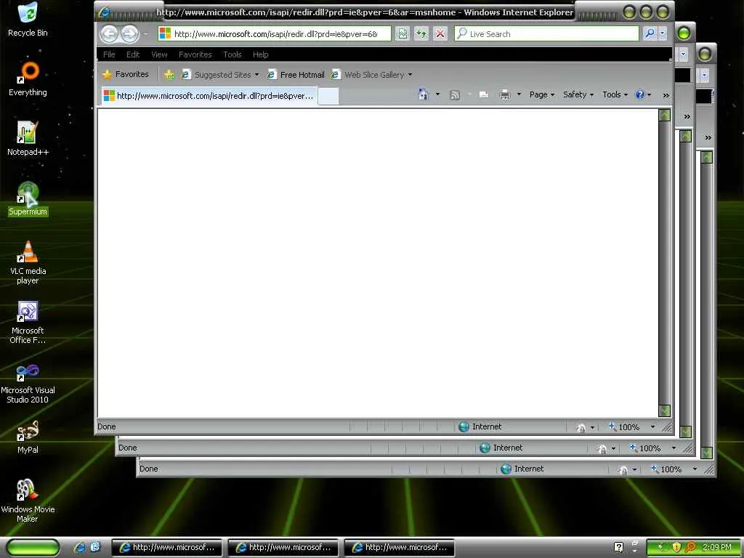Click the Compatibility View icon
The height and width of the screenshot is (558, 744).
403,33
